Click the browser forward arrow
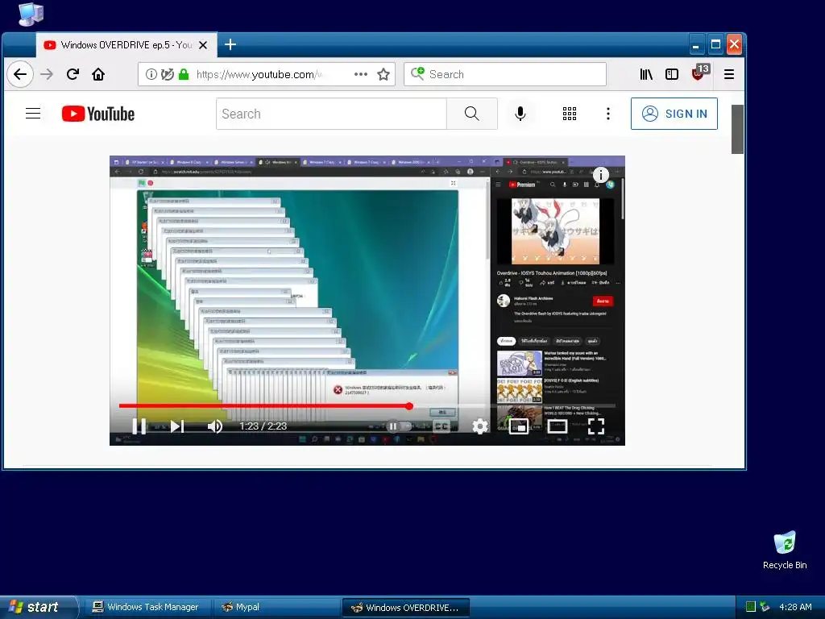Viewport: 825px width, 619px height. pos(47,74)
